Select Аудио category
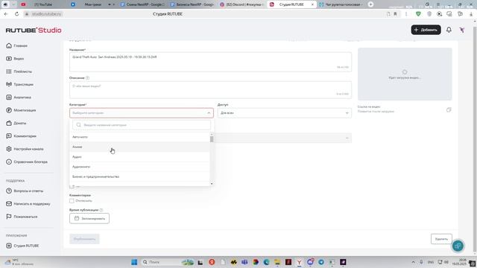477x268 pixels. click(139, 157)
